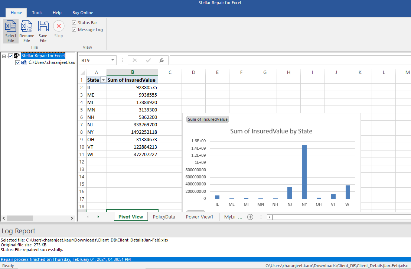Open the Buy Online tab

tap(83, 13)
